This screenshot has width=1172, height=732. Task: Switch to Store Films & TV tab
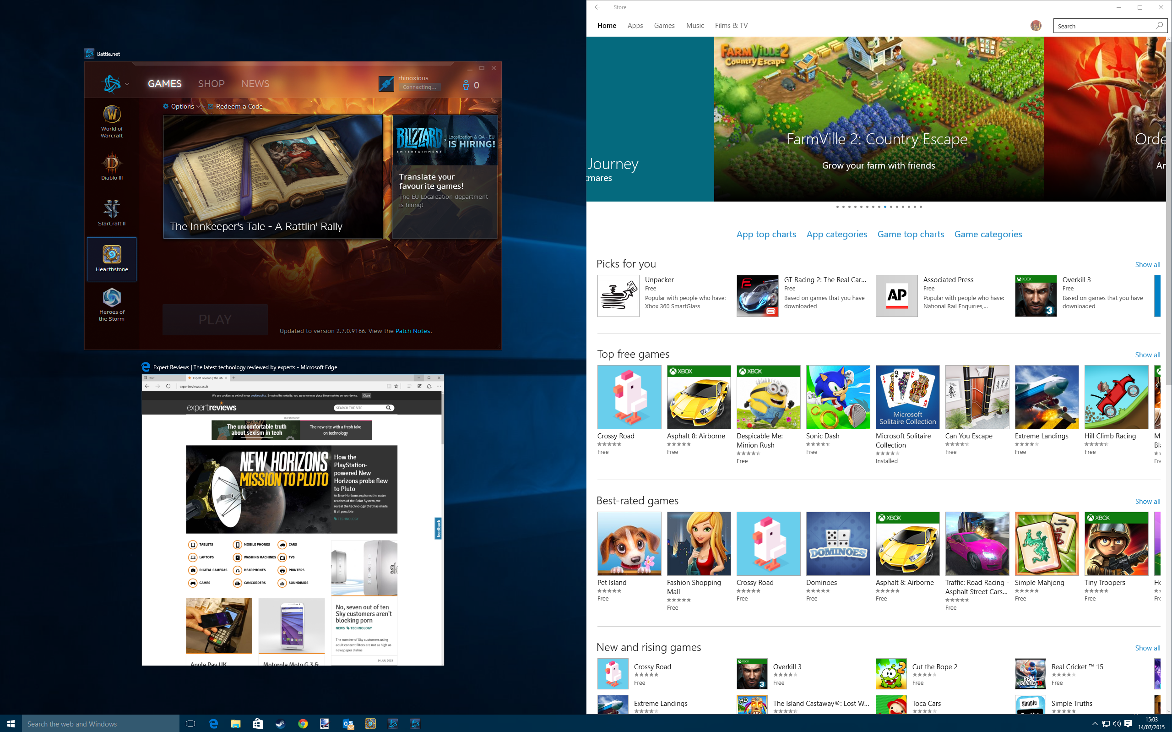tap(731, 26)
